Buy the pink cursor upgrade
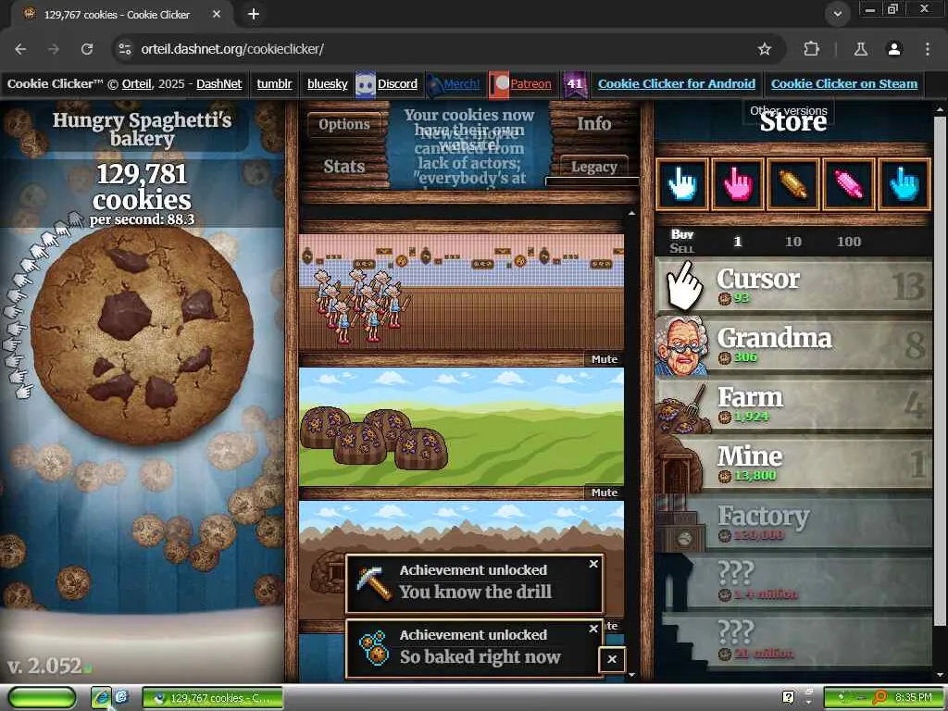 [x=738, y=184]
